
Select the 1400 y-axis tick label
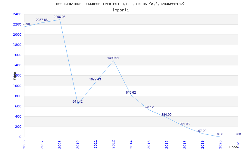pos(17,65)
